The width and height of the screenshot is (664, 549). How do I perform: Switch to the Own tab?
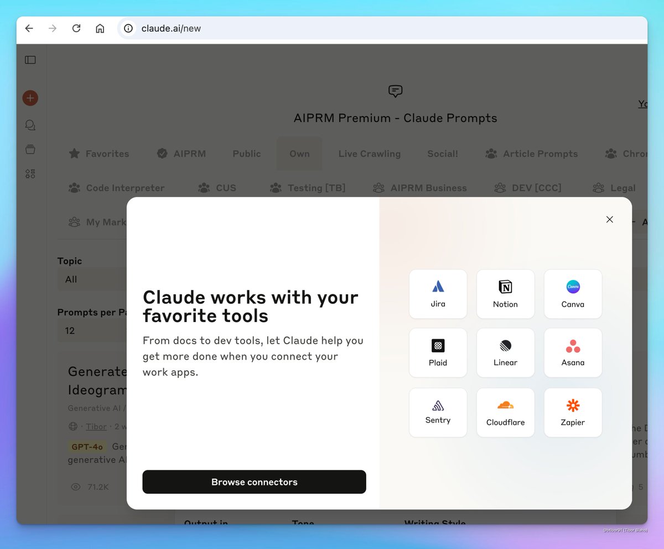tap(299, 154)
